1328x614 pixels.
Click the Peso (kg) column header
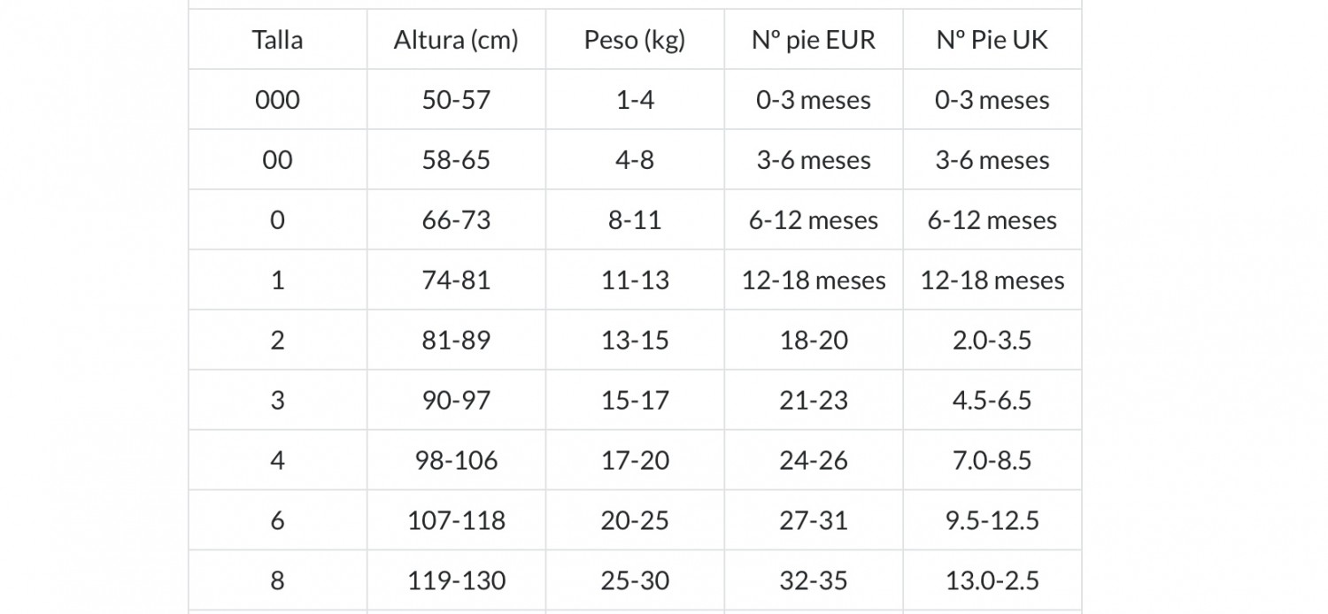(635, 40)
